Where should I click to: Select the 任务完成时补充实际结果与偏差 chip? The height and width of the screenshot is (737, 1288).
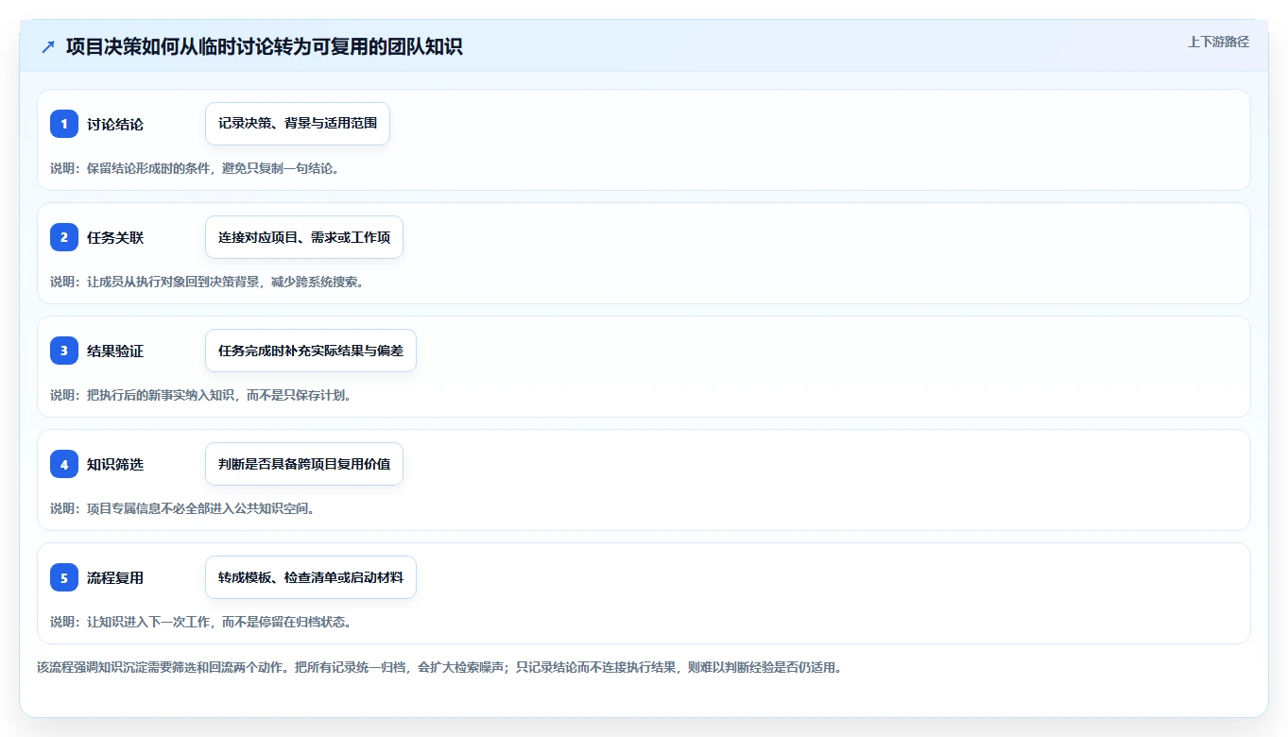coord(311,351)
